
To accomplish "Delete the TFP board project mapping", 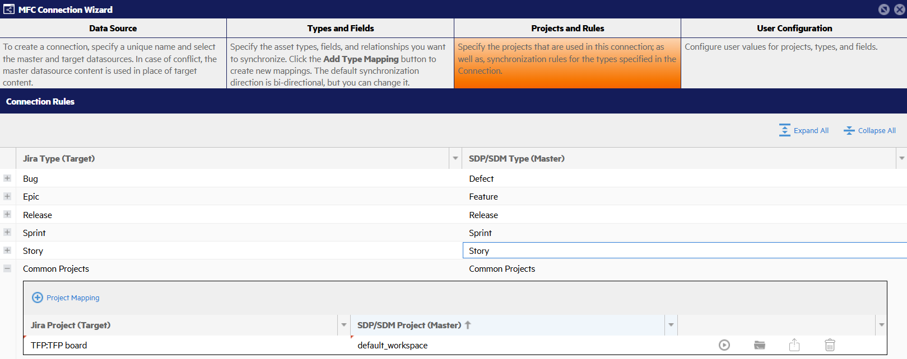I will pos(830,346).
